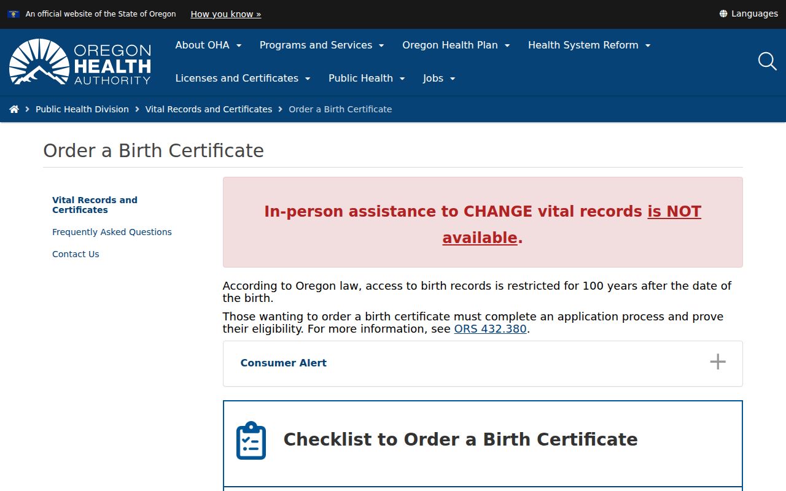
Task: Open Contact Us in sidebar
Action: (76, 254)
